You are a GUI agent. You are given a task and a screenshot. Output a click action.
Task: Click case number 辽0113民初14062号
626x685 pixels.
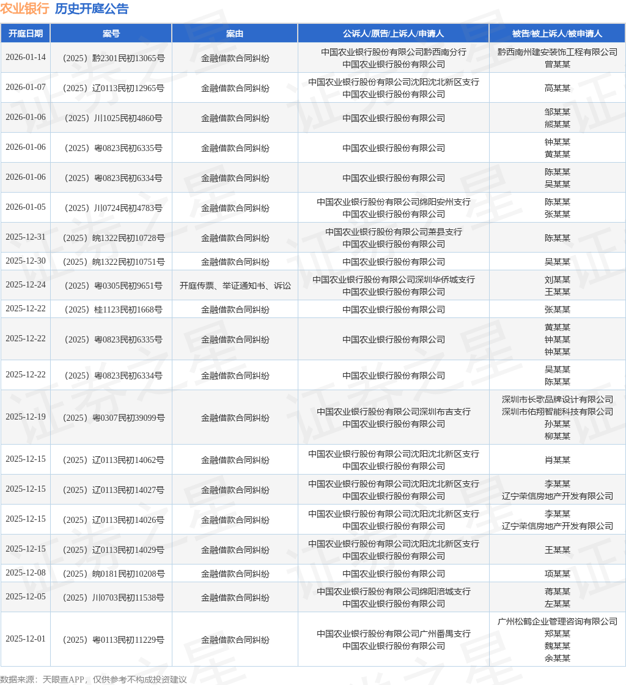(114, 460)
